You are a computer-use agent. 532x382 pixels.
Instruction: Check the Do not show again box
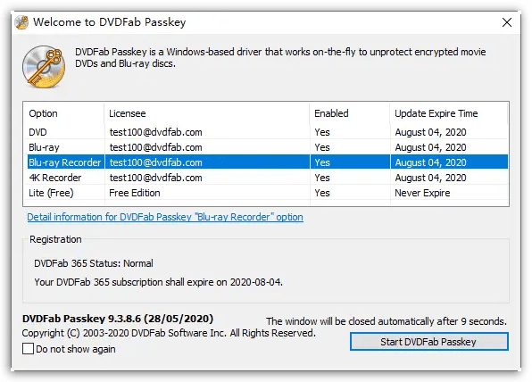28,349
